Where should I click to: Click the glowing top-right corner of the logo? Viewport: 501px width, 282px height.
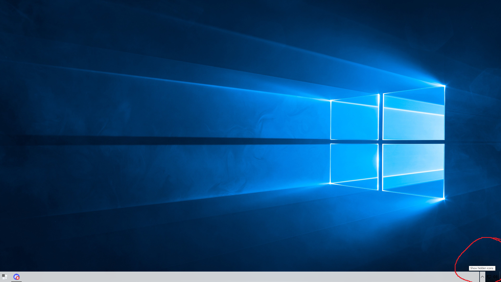[x=444, y=86]
